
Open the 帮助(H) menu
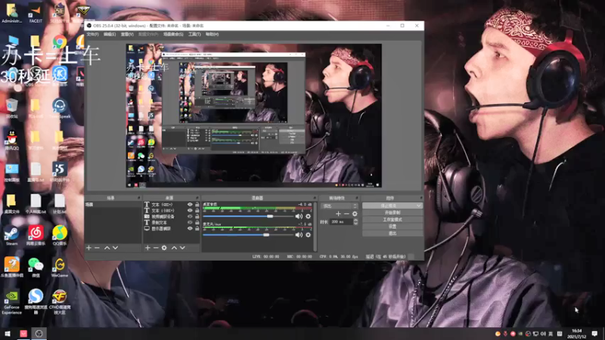(x=212, y=34)
